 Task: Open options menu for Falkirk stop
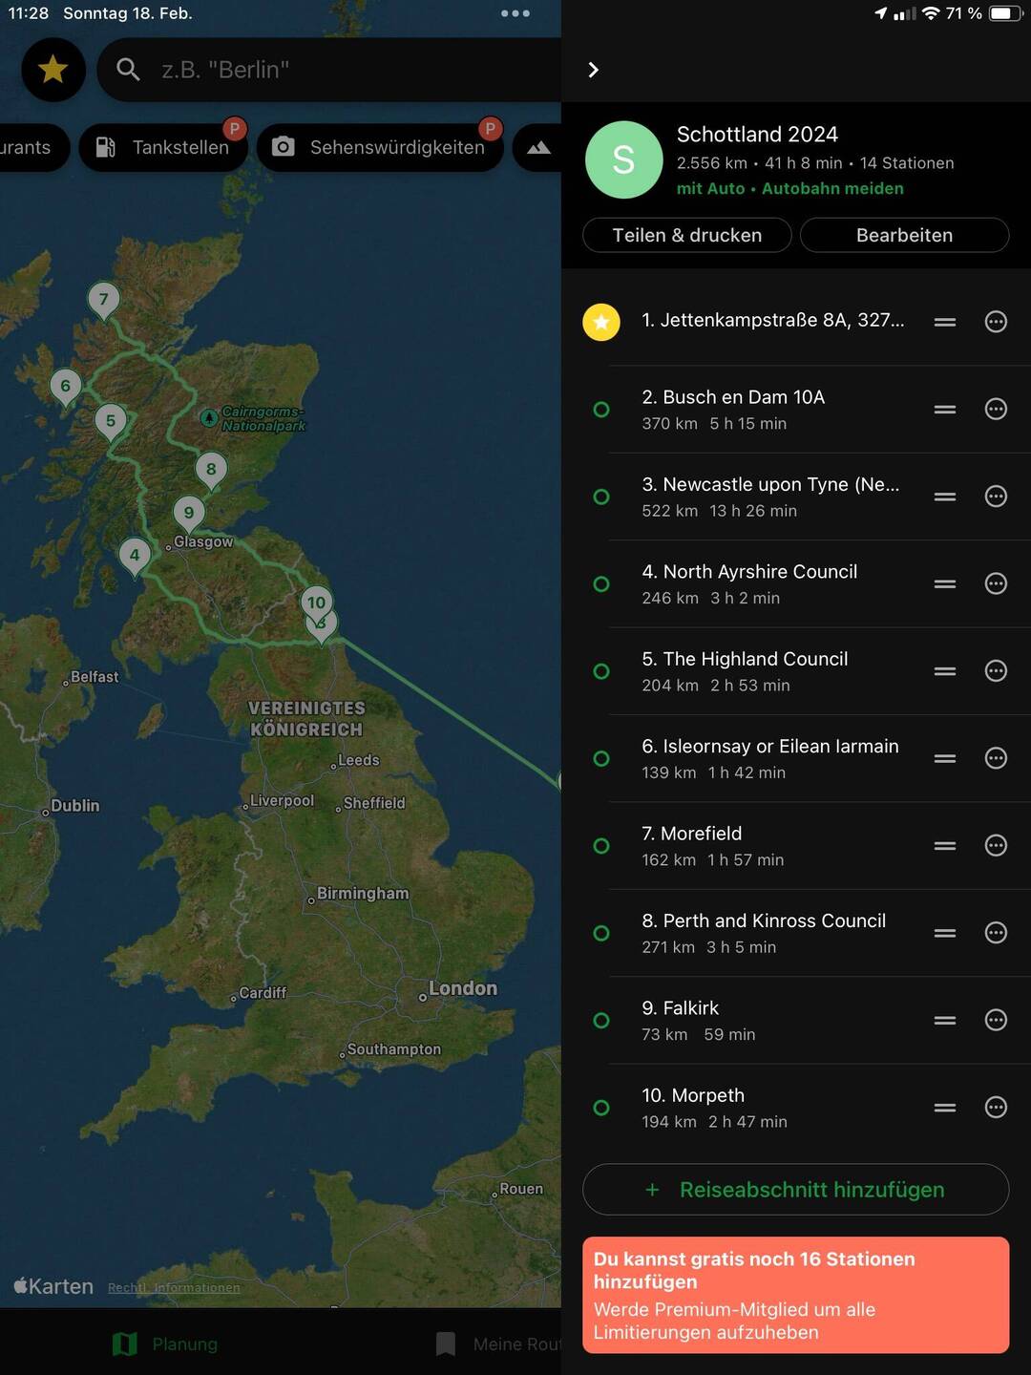[x=996, y=1020]
